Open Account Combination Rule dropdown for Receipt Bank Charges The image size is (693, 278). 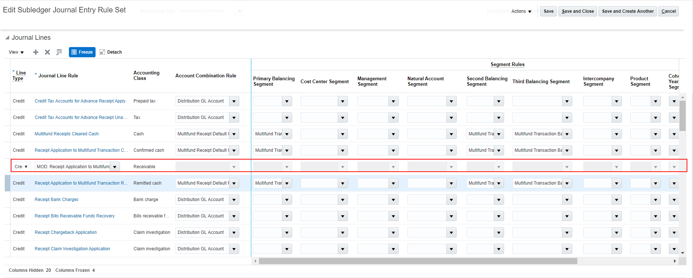(x=234, y=200)
